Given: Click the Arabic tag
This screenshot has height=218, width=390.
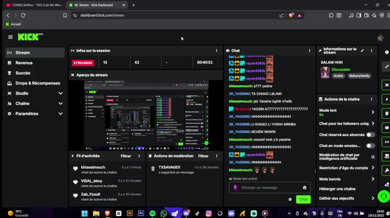Looking at the screenshot, I should click(338, 76).
